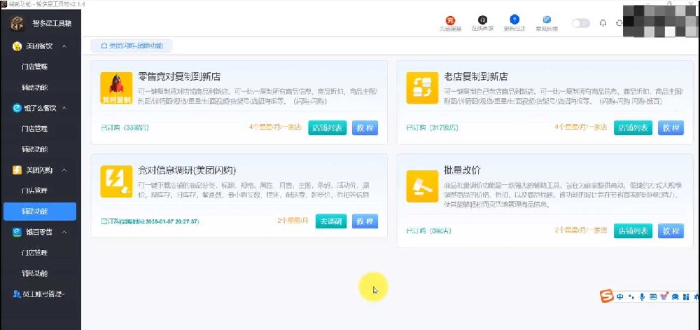Click the 饿百零售 sidebar icon

tap(17, 232)
